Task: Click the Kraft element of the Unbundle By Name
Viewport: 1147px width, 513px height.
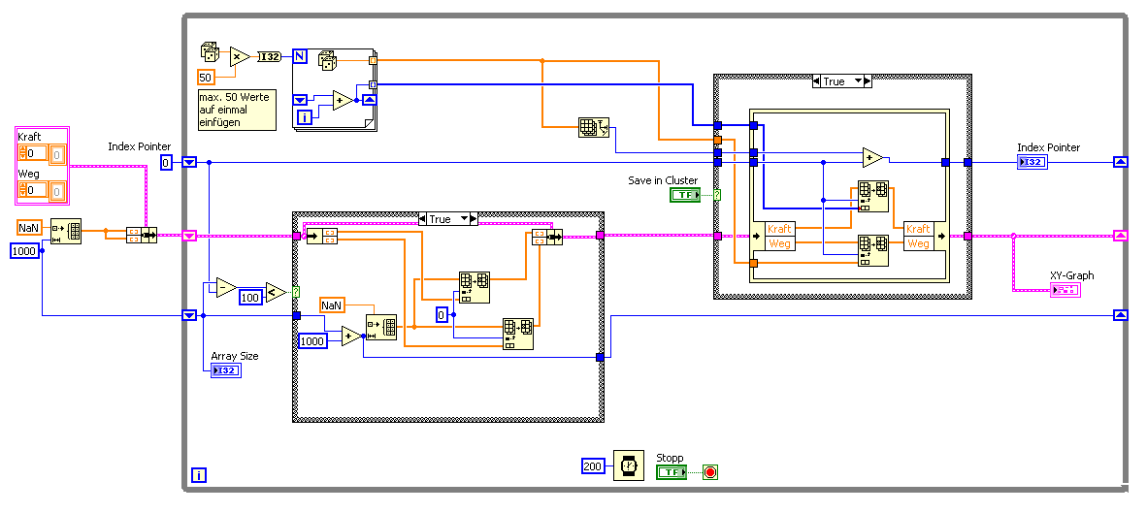Action: (x=779, y=229)
